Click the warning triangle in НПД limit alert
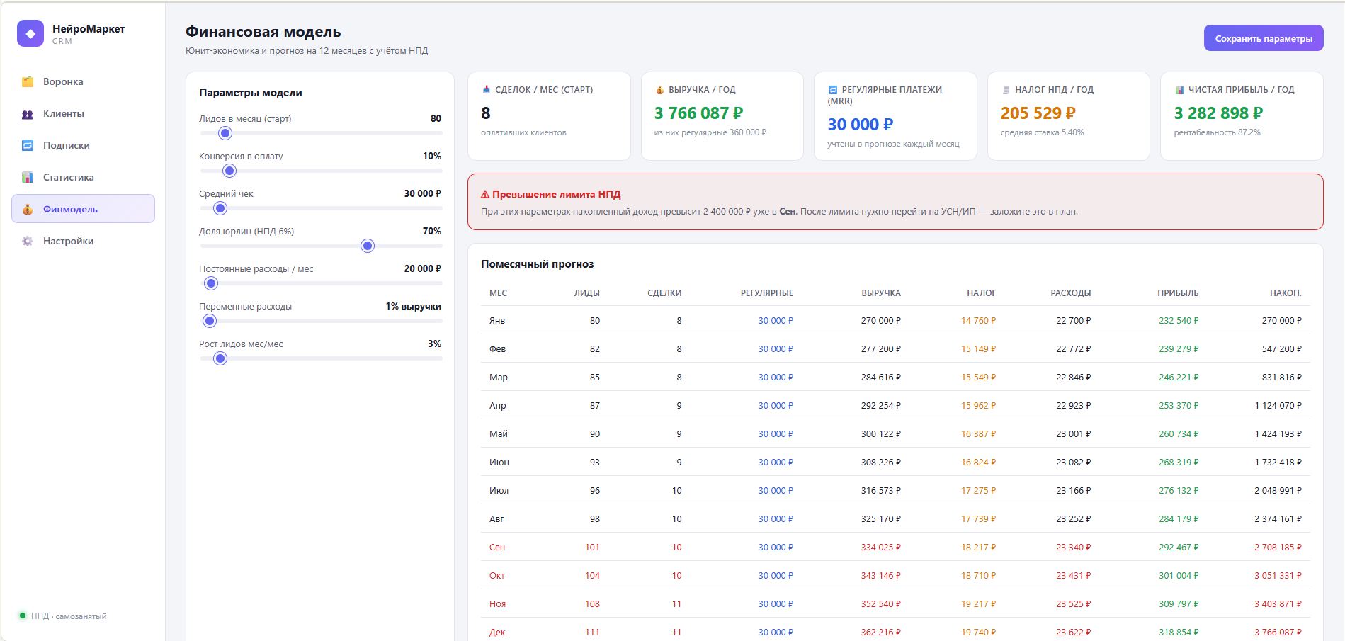The height and width of the screenshot is (641, 1345). pos(485,194)
